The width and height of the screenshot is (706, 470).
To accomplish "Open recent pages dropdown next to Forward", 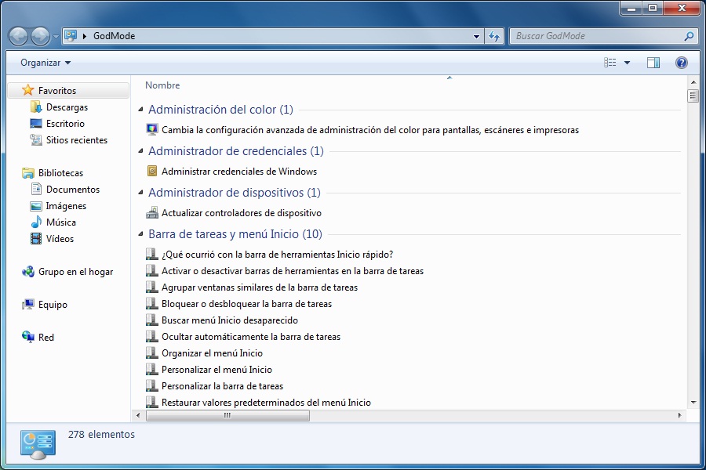I will (56, 37).
